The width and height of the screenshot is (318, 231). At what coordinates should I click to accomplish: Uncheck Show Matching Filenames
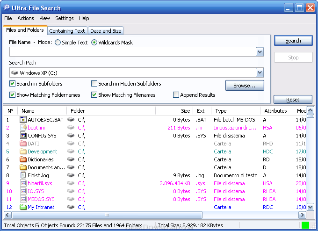[94, 95]
